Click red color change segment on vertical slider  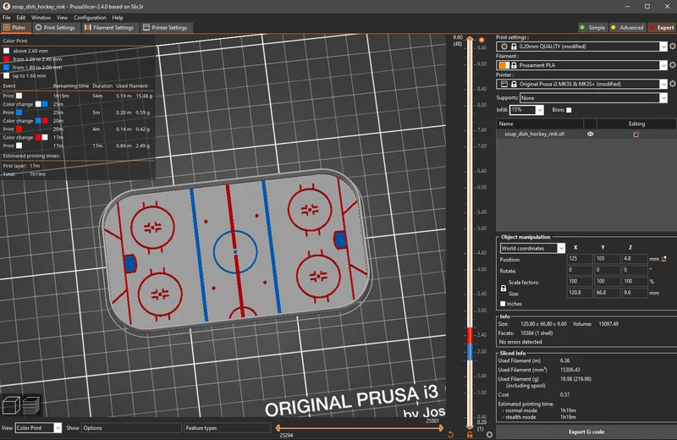point(470,336)
